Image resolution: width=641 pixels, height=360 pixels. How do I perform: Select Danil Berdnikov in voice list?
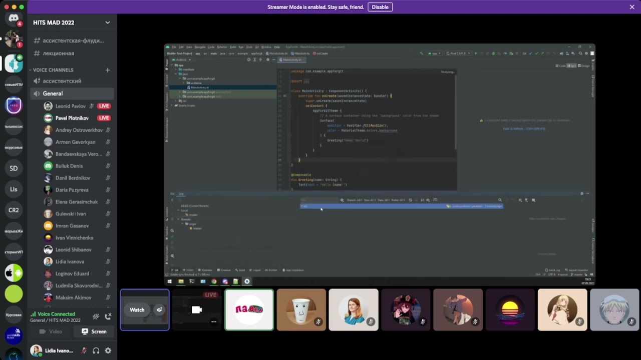pyautogui.click(x=78, y=178)
